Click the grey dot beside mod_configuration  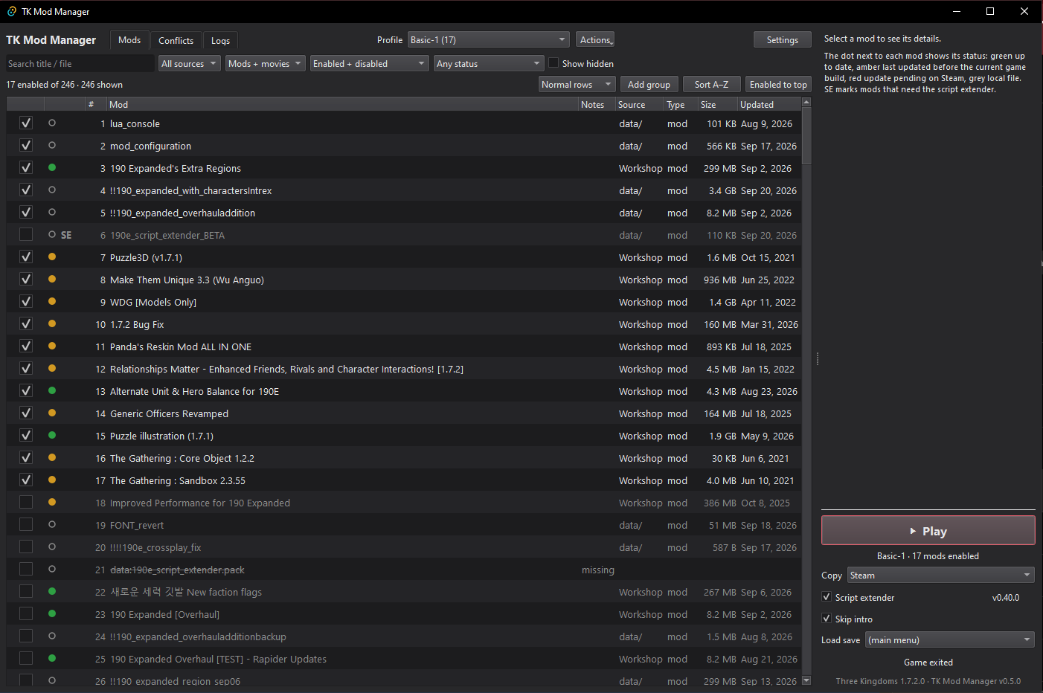click(52, 145)
